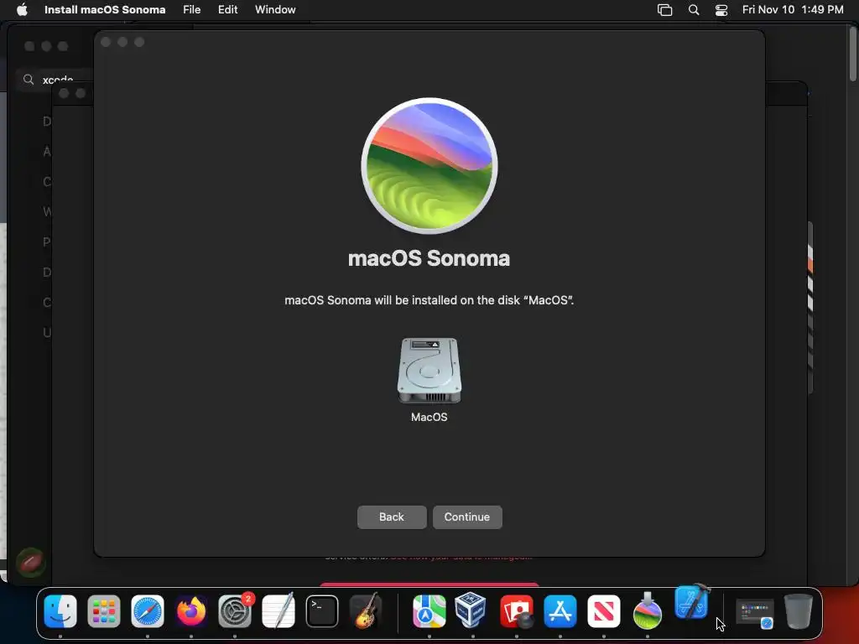Select the MacOS disk icon

[x=429, y=371]
